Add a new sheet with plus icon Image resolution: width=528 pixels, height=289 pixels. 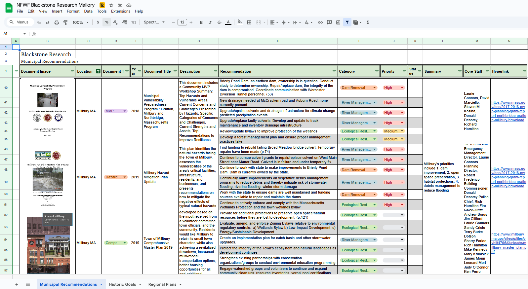pos(17,284)
